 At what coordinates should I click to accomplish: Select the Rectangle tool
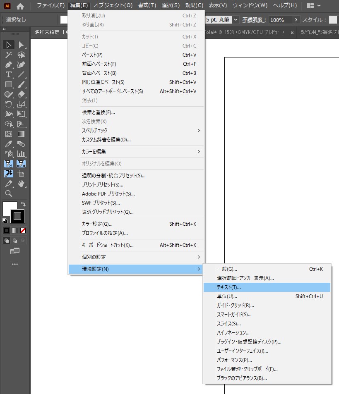point(9,85)
